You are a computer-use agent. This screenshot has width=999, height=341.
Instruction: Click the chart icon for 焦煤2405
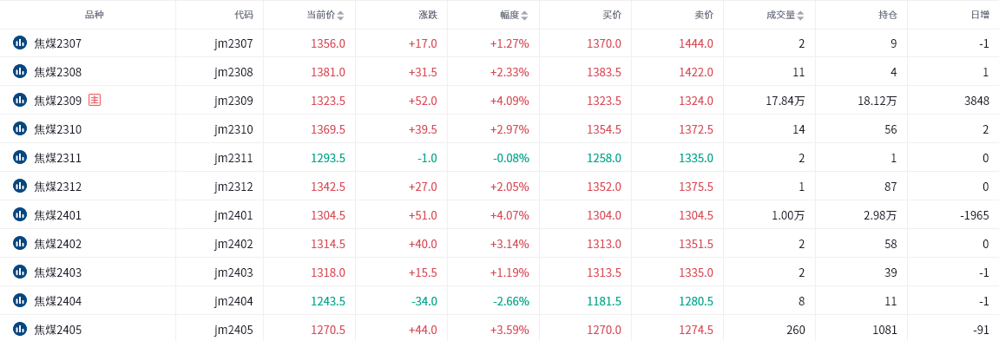click(x=20, y=330)
